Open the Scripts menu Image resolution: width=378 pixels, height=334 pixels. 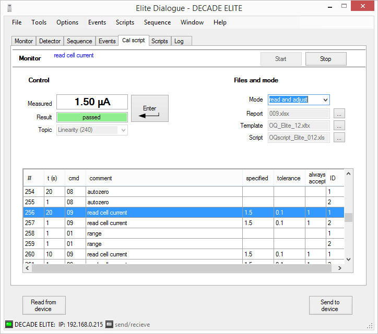click(125, 22)
